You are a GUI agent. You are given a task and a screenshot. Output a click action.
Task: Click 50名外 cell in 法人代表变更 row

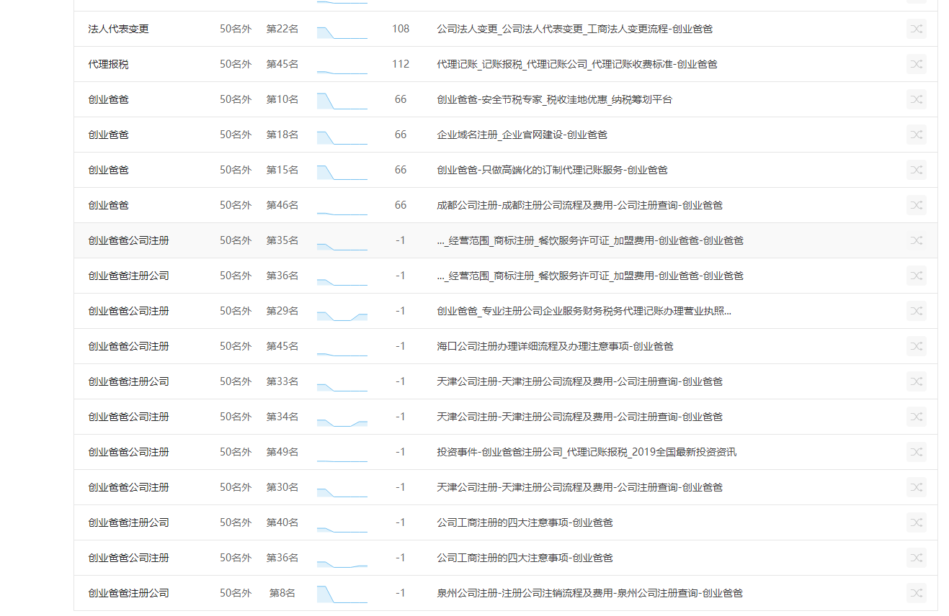[x=236, y=29]
